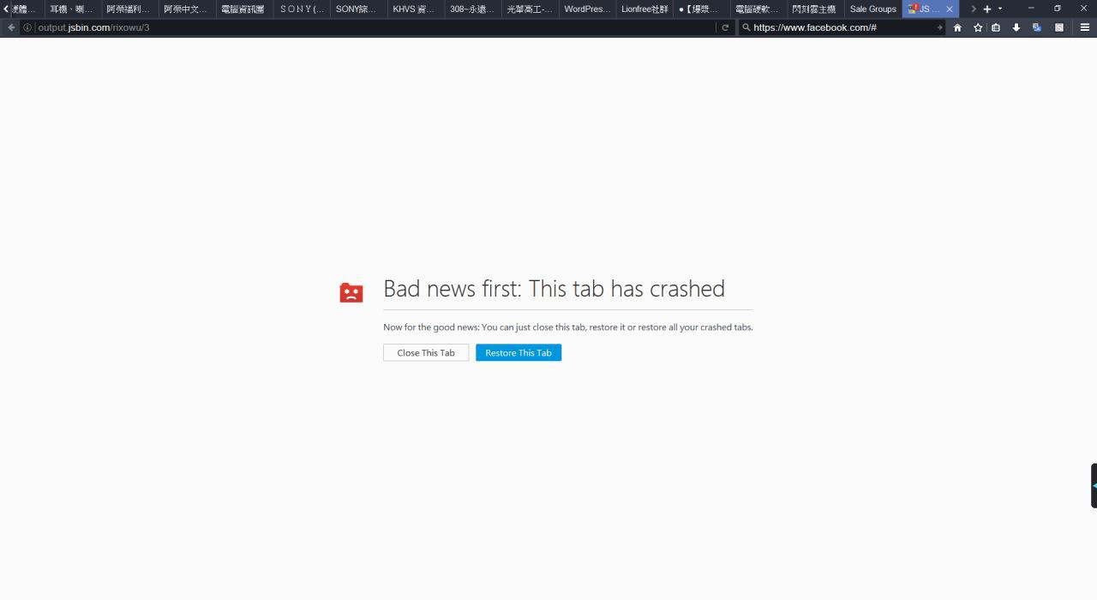The width and height of the screenshot is (1097, 600).
Task: Click the Restore This Tab button
Action: click(519, 352)
